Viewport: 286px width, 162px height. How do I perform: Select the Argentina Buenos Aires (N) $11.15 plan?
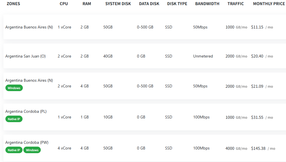pyautogui.click(x=145, y=27)
